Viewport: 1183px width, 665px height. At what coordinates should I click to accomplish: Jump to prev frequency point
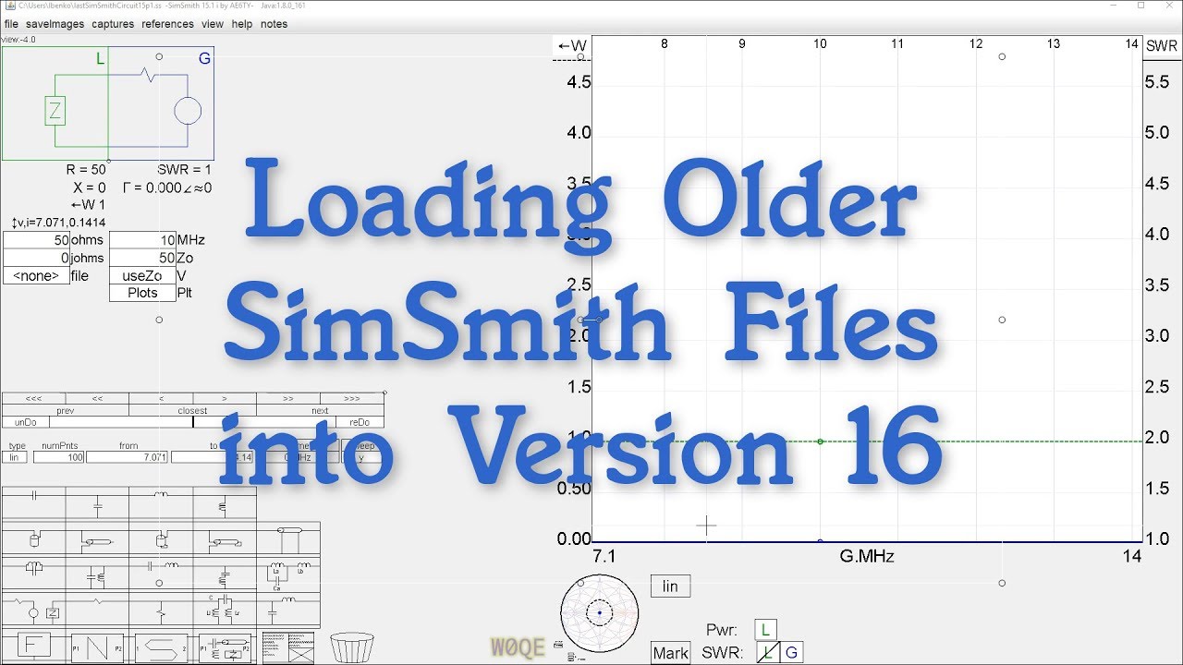tap(66, 411)
